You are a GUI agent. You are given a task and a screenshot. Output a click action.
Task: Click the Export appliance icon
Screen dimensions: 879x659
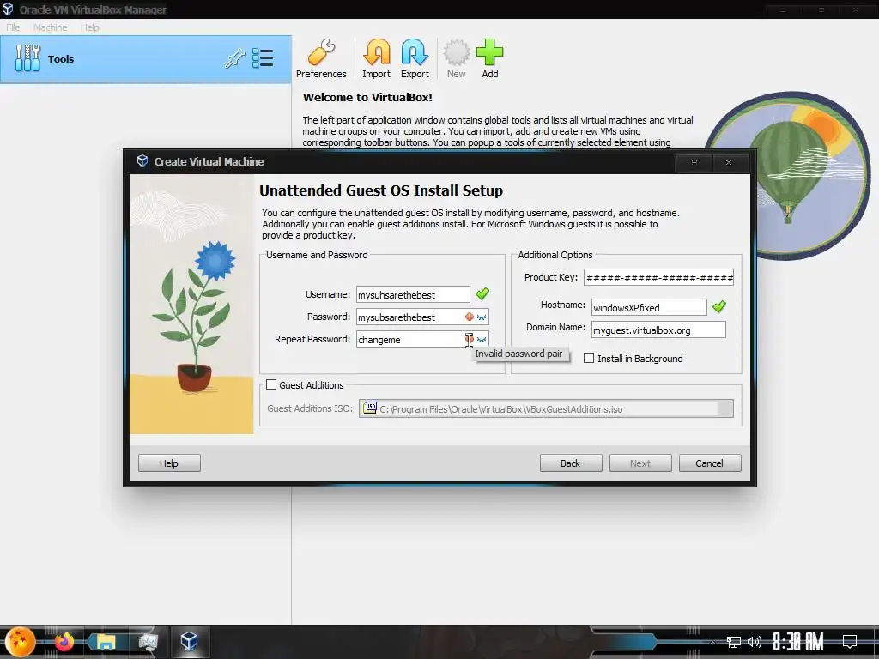tap(415, 59)
